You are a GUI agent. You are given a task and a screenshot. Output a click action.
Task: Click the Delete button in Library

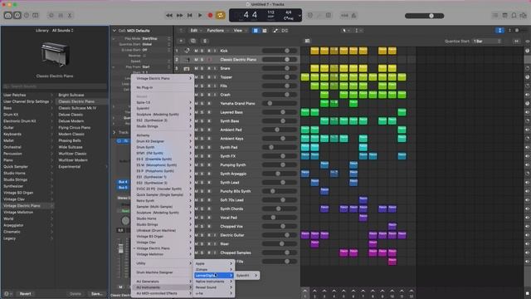pyautogui.click(x=76, y=293)
